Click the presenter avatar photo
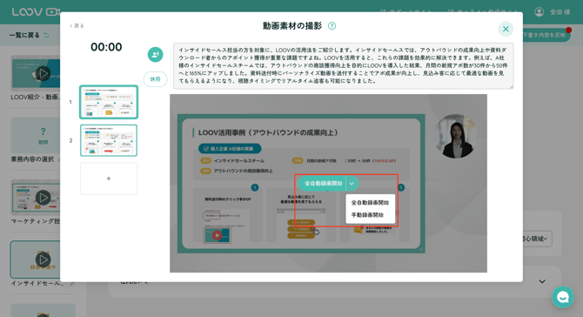Viewport: 583px width, 317px height. (x=455, y=136)
